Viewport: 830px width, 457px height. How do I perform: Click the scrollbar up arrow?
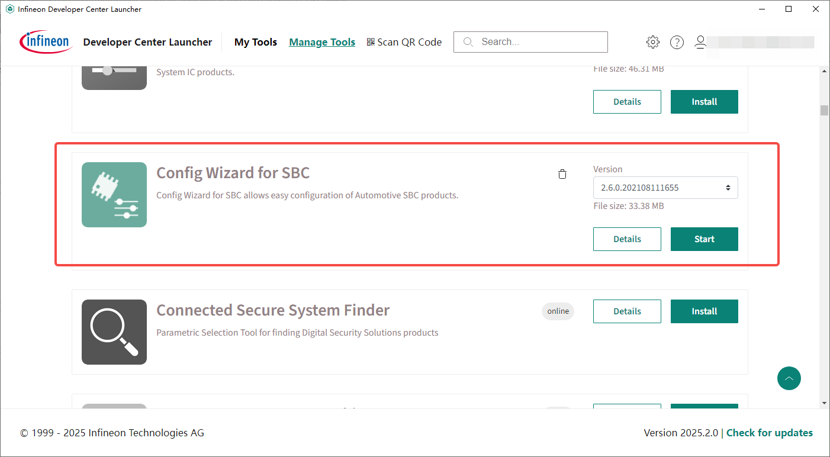click(824, 70)
